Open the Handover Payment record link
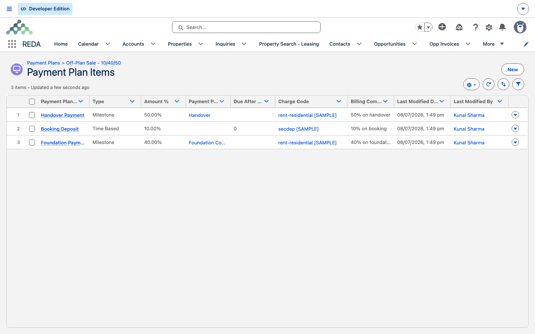The height and width of the screenshot is (334, 535). 62,115
